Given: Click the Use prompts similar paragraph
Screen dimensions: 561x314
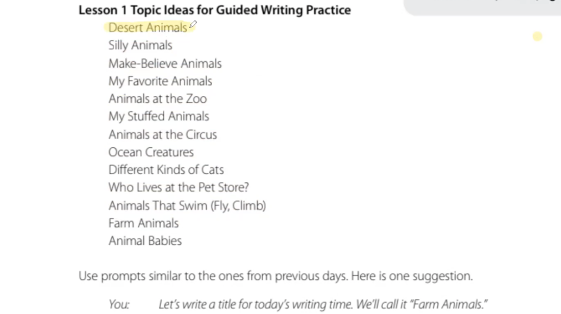Looking at the screenshot, I should point(276,276).
